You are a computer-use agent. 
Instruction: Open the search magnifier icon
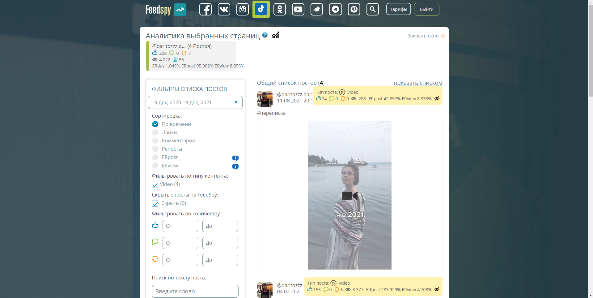pyautogui.click(x=373, y=9)
